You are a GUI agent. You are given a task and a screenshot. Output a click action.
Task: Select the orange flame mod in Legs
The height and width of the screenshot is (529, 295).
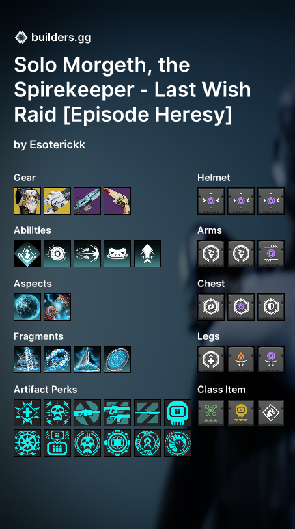(241, 360)
